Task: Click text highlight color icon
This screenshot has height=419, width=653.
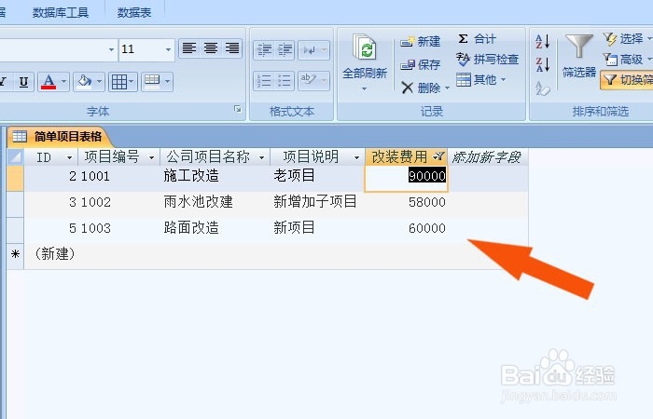Action: [309, 81]
